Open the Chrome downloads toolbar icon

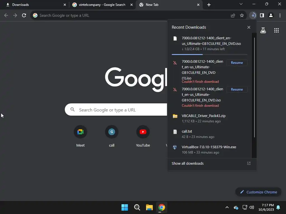point(253,15)
